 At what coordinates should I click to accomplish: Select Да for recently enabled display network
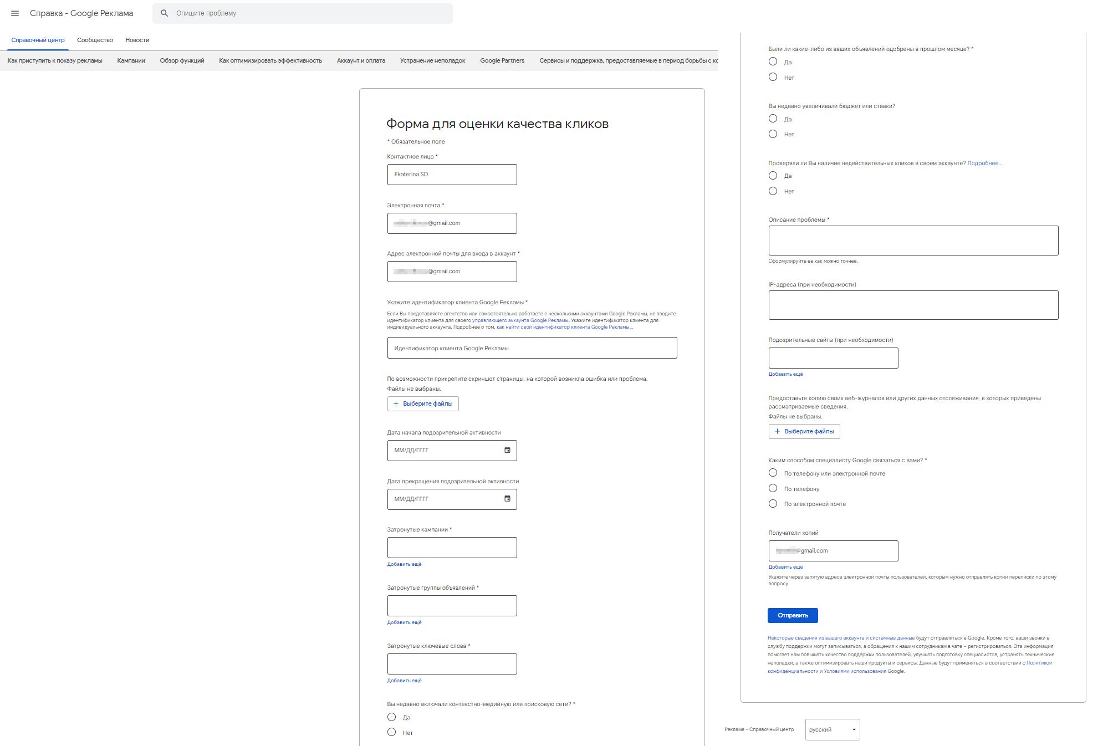392,717
